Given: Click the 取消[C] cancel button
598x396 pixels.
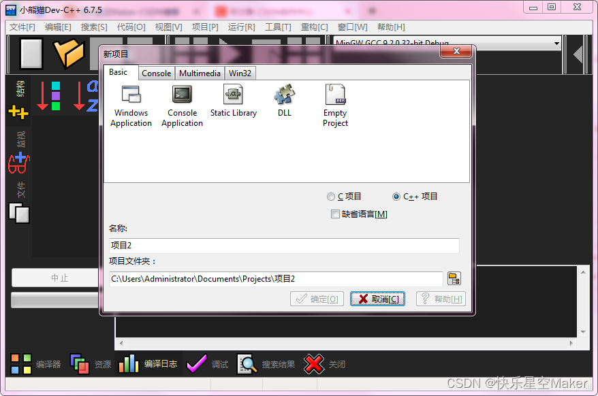Looking at the screenshot, I should coord(377,299).
